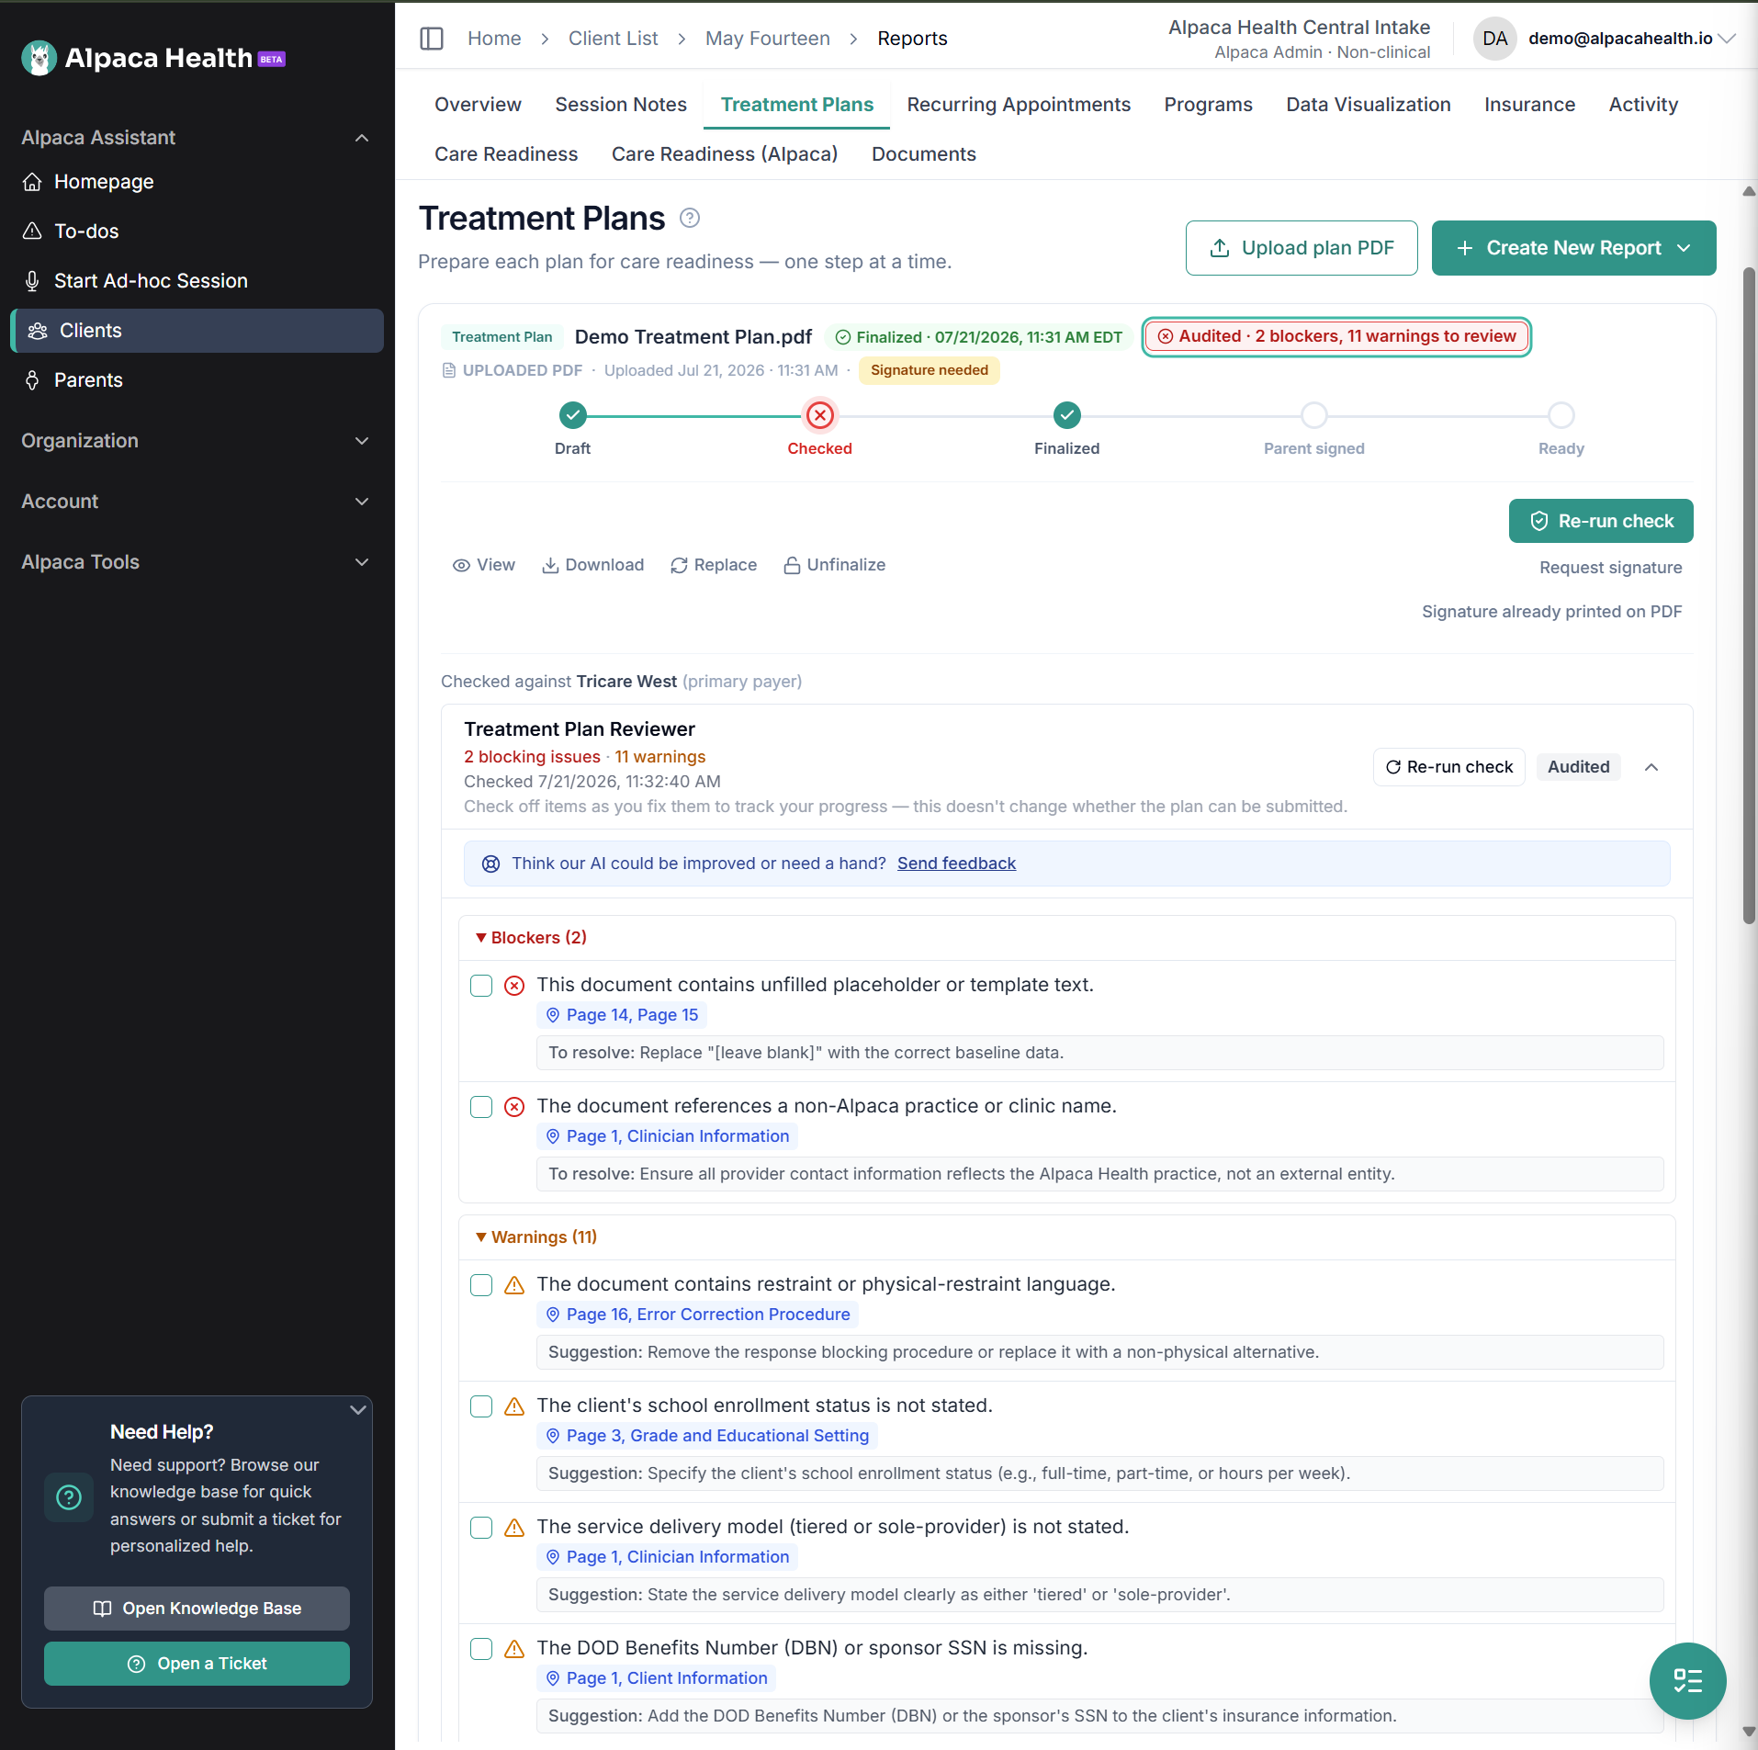Click the microphone icon for Ad-hoc Session
1758x1750 pixels.
coord(32,281)
